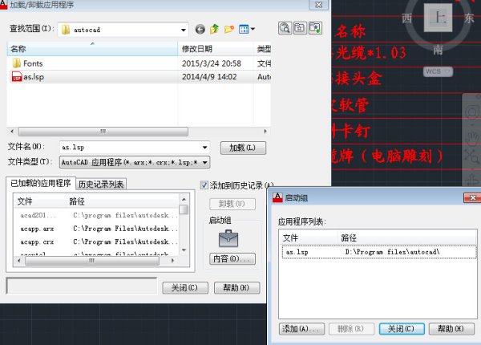This screenshot has width=481, height=345.
Task: Click the locate favorites folder icon
Action: 300,28
